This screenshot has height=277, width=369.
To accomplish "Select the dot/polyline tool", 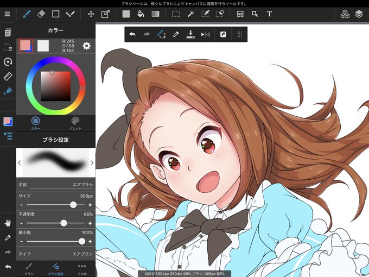I will [70, 14].
